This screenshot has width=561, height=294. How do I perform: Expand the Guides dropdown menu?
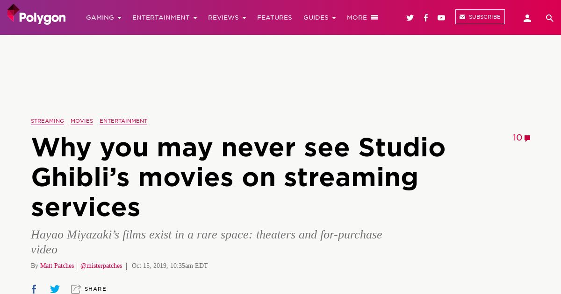319,18
